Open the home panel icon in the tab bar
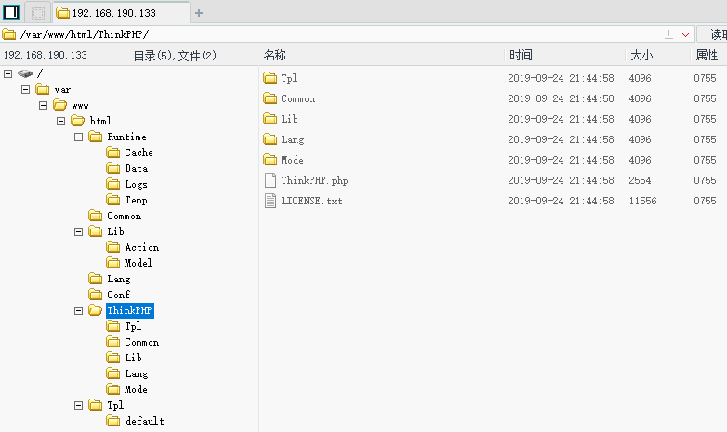Viewport: 727px width, 432px height. [11, 11]
